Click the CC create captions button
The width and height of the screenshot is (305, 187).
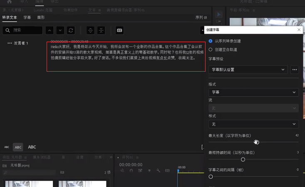119,30
